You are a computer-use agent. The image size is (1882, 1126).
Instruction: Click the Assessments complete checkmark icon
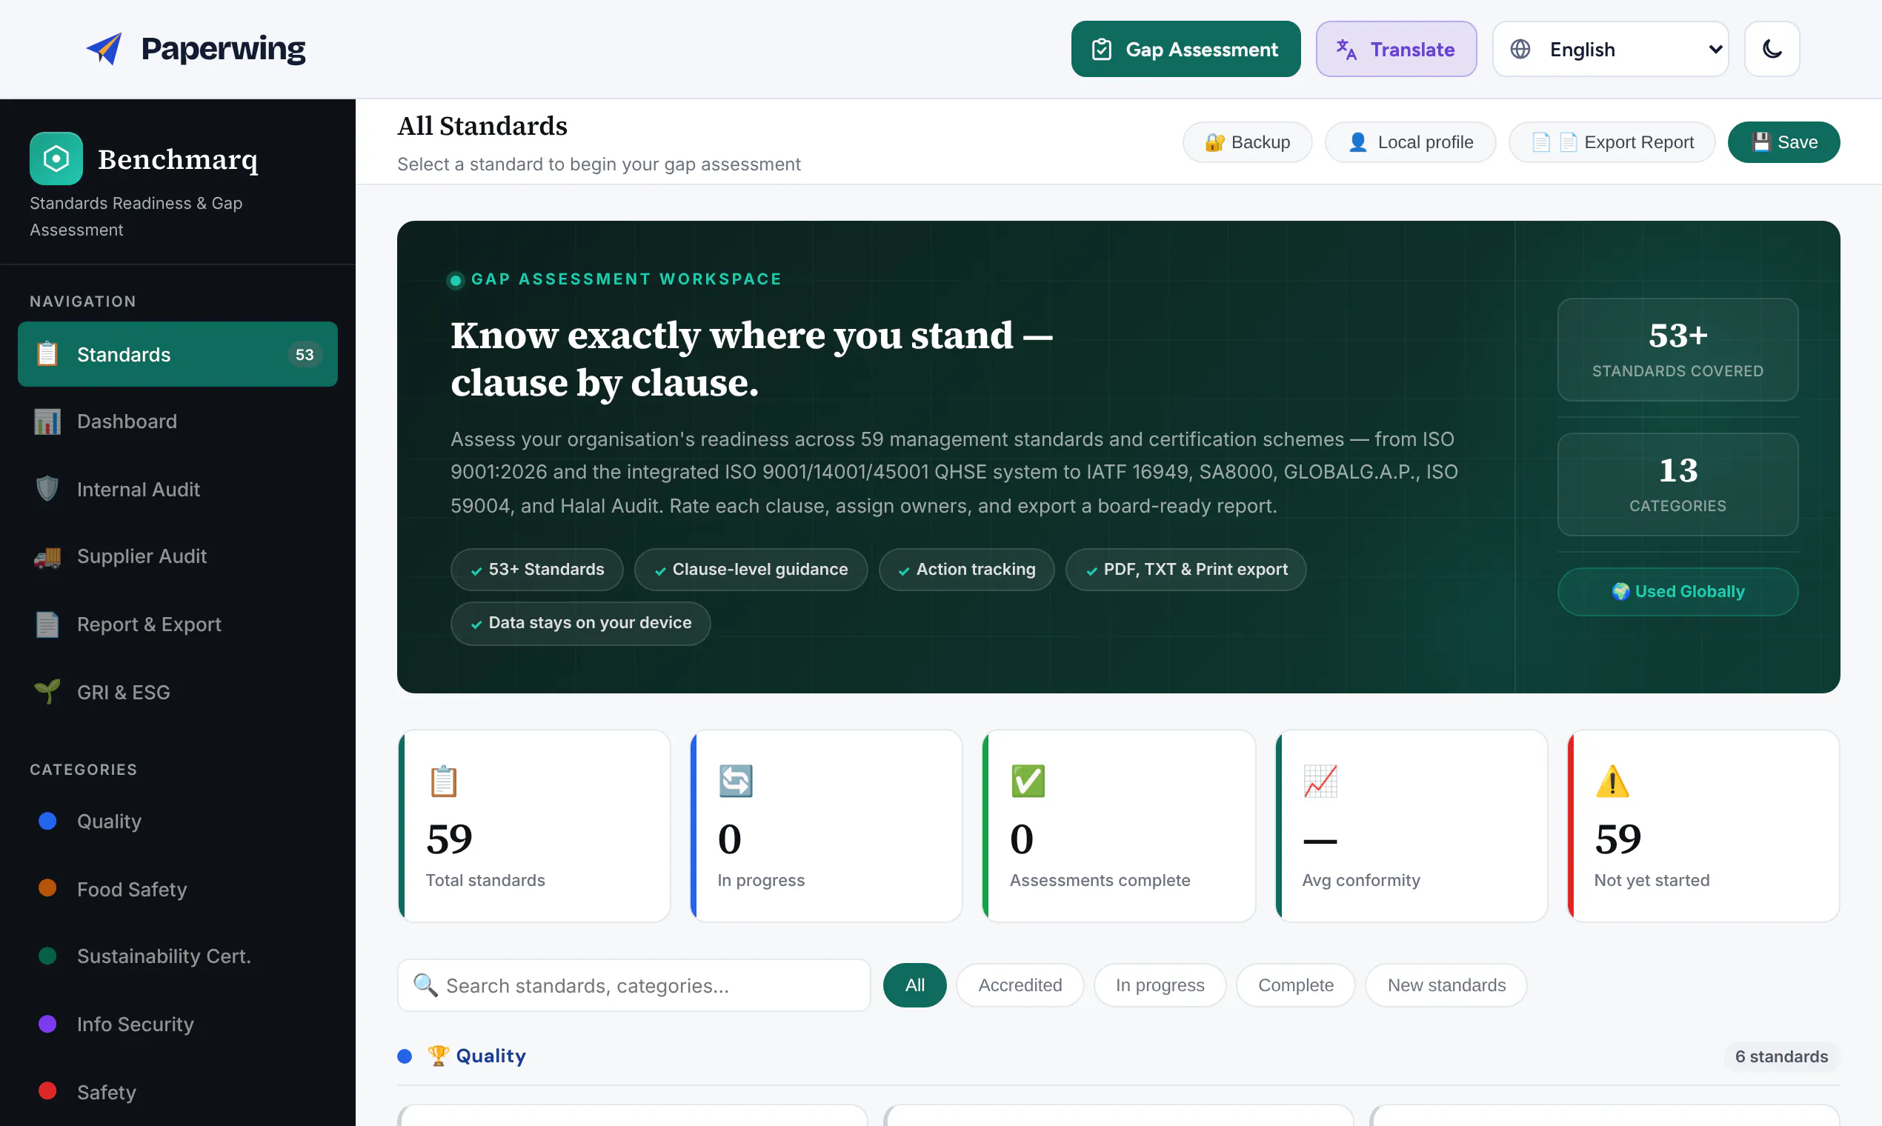pos(1028,781)
